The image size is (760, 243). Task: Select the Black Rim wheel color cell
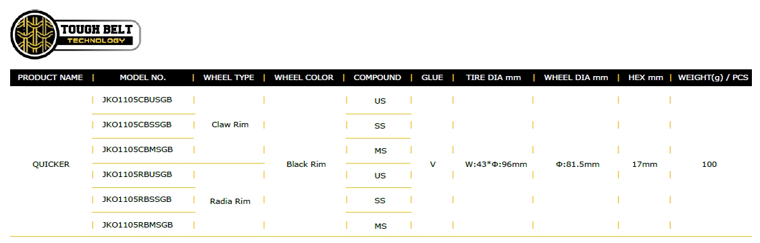coord(306,164)
